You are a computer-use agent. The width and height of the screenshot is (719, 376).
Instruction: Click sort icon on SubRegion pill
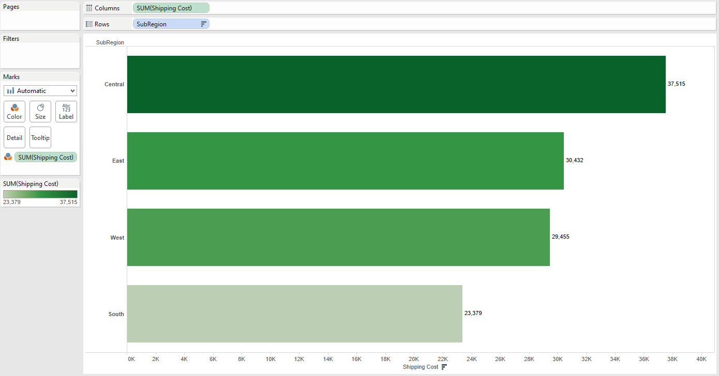pos(203,24)
